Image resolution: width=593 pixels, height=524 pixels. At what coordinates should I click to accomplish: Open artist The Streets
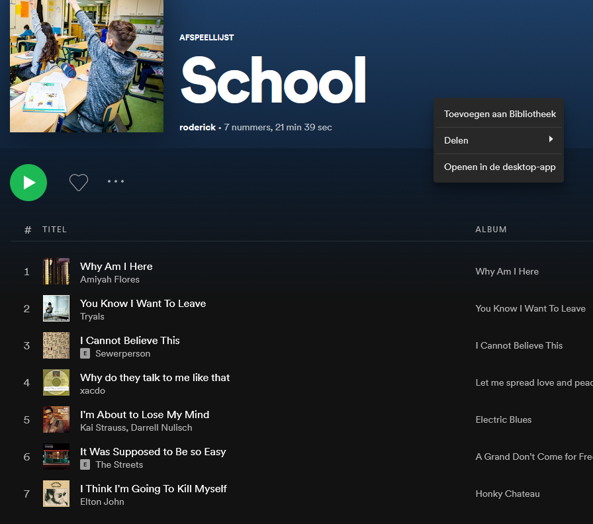(119, 464)
